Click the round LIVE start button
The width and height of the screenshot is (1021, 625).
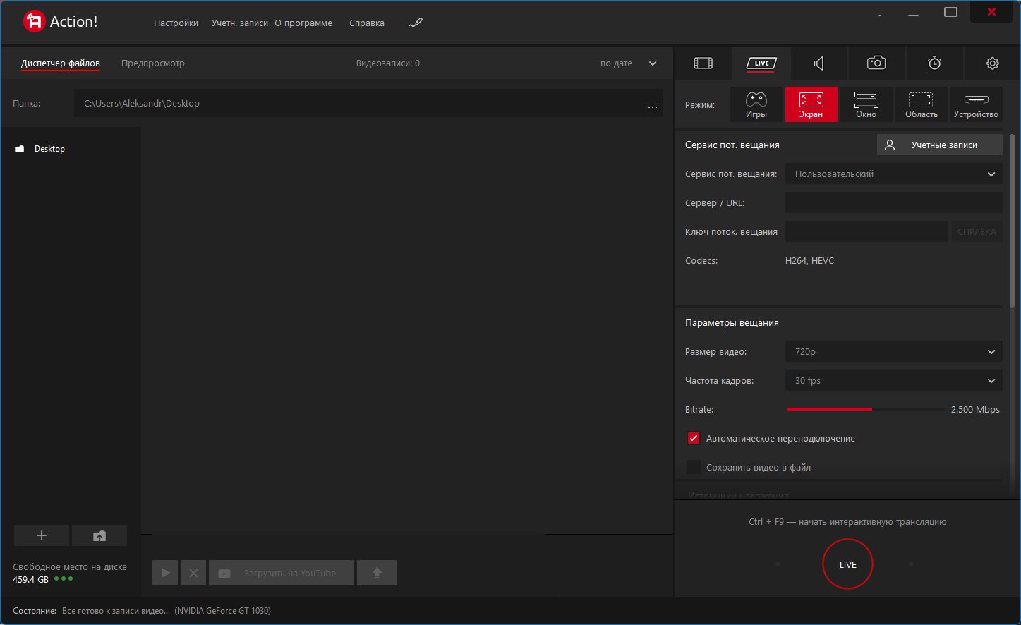(x=848, y=564)
